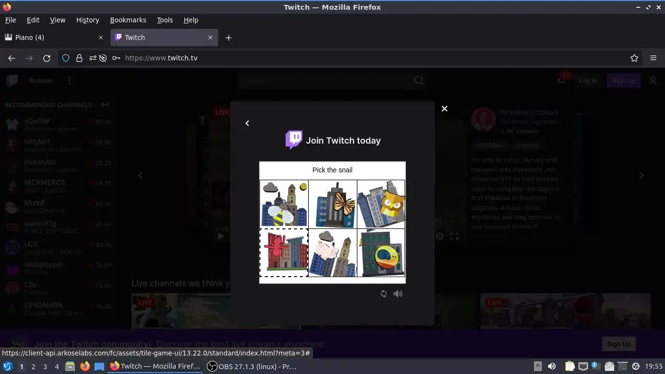
Task: Click the autoplay blocked icon in address bar
Action: (x=103, y=58)
